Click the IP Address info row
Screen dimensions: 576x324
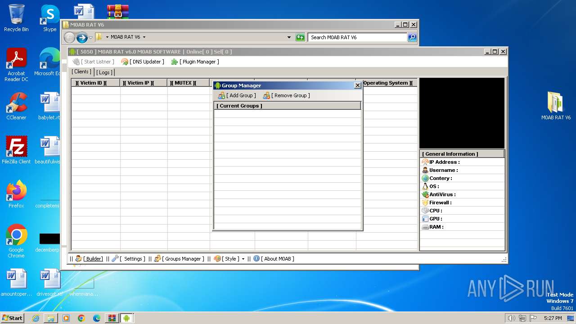pos(463,162)
